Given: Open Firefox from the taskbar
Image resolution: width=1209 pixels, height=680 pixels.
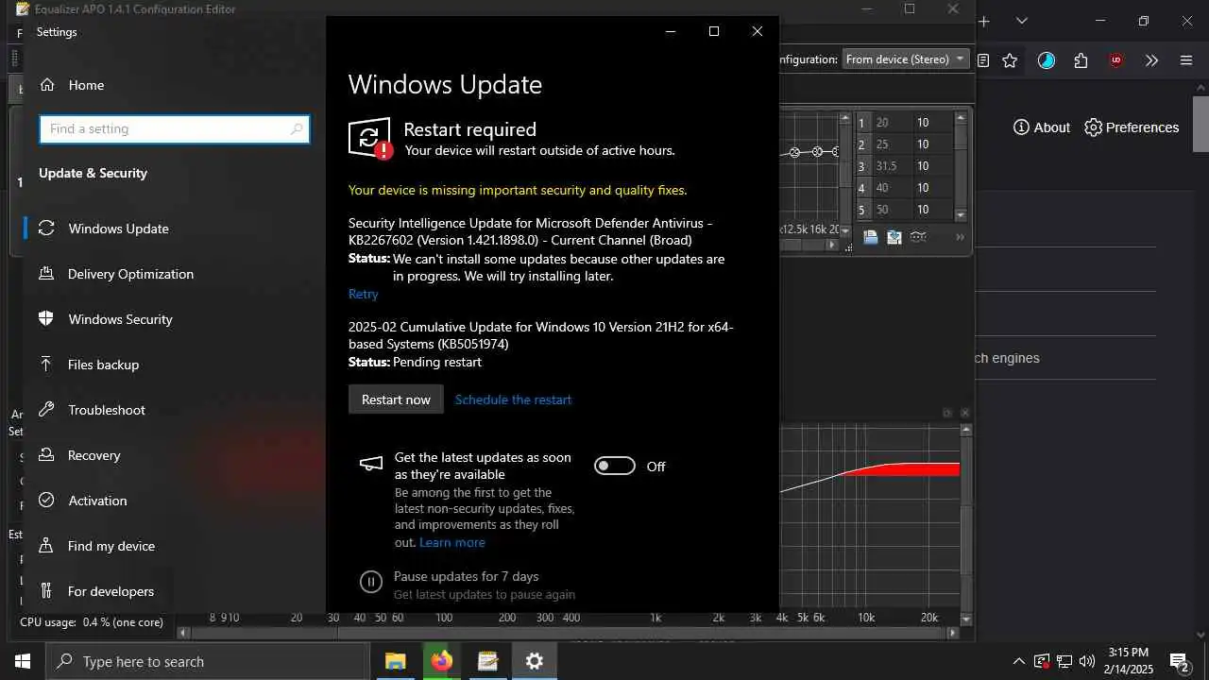Looking at the screenshot, I should pyautogui.click(x=441, y=661).
